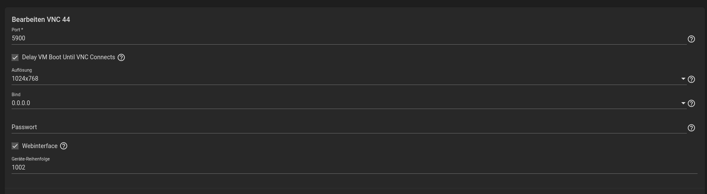Click the Bind field help icon

click(691, 103)
